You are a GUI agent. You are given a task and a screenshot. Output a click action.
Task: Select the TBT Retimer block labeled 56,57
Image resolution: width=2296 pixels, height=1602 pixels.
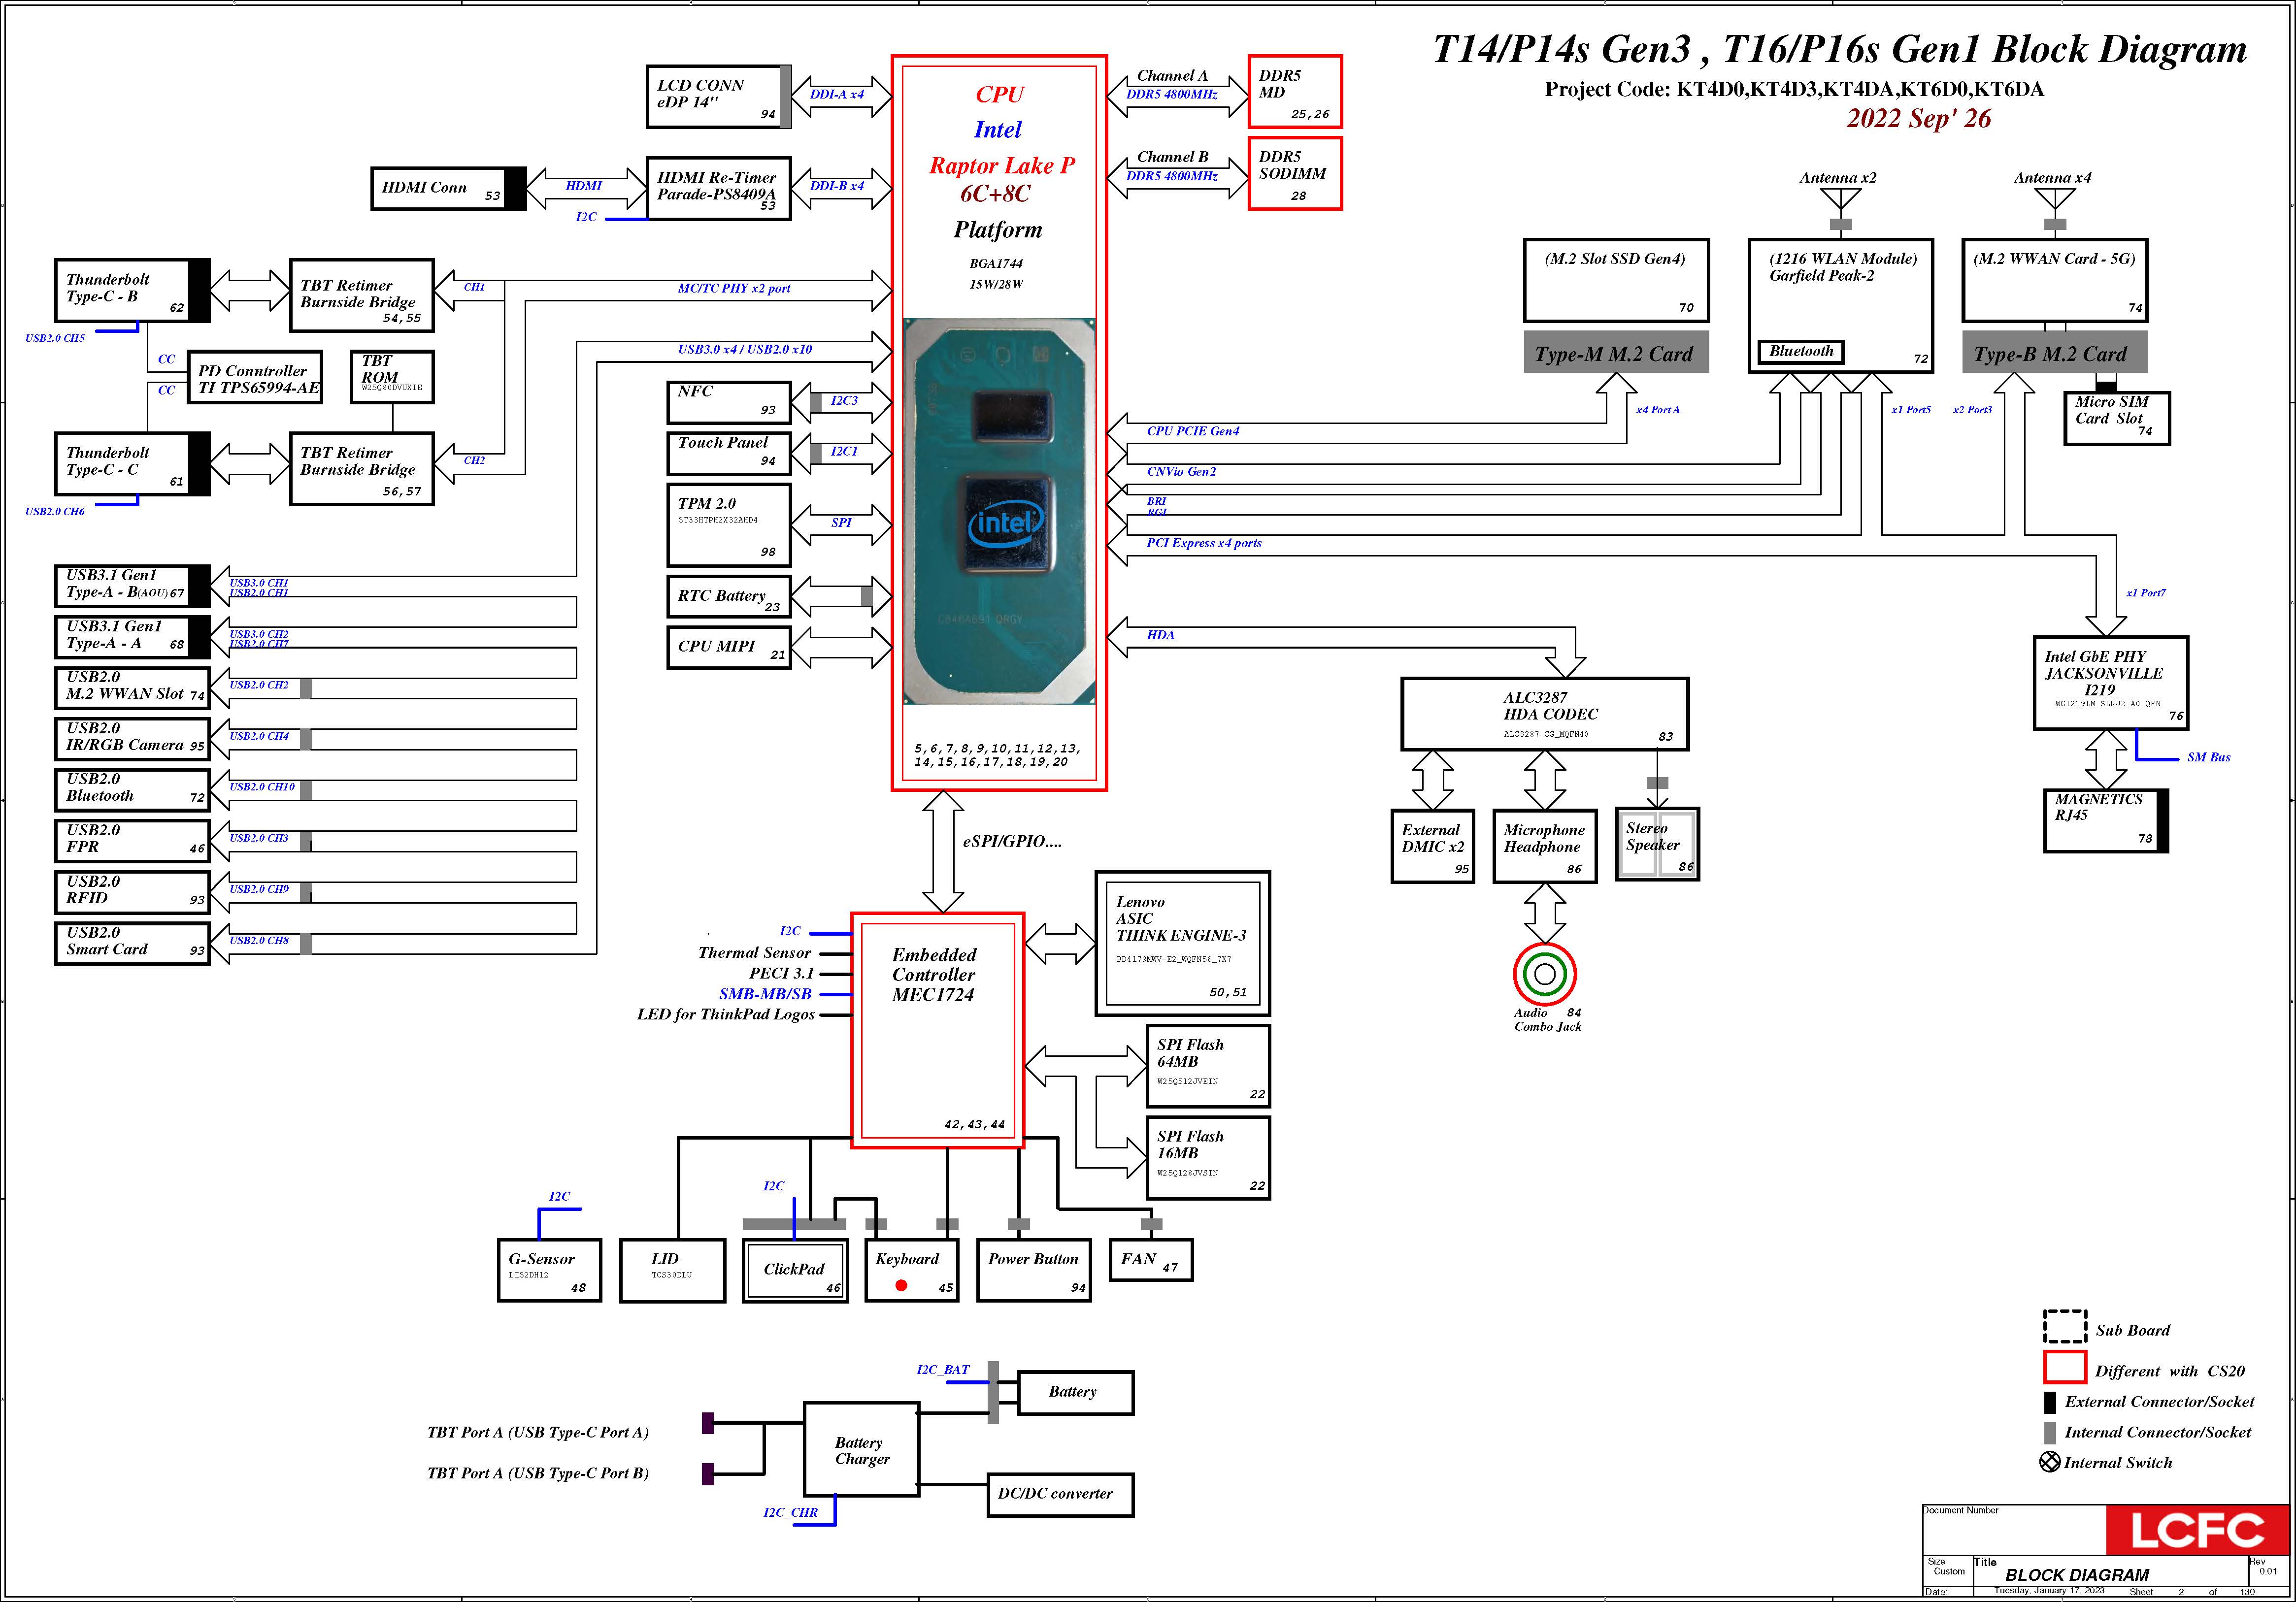pos(361,469)
